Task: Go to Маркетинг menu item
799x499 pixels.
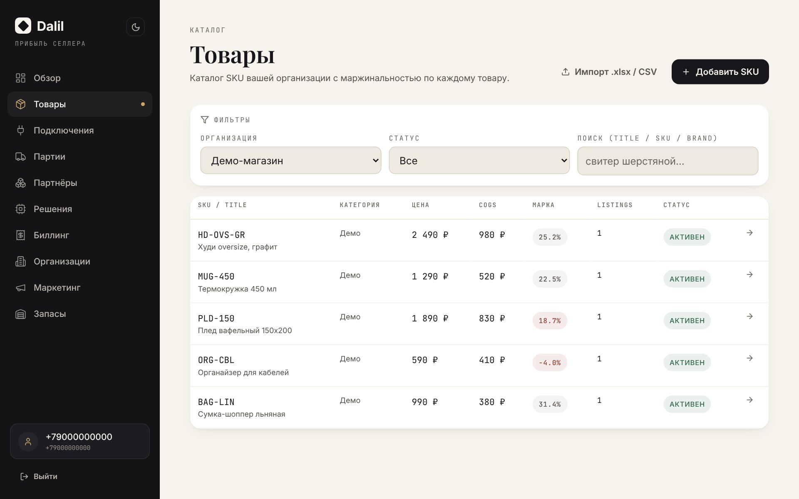Action: coord(80,288)
